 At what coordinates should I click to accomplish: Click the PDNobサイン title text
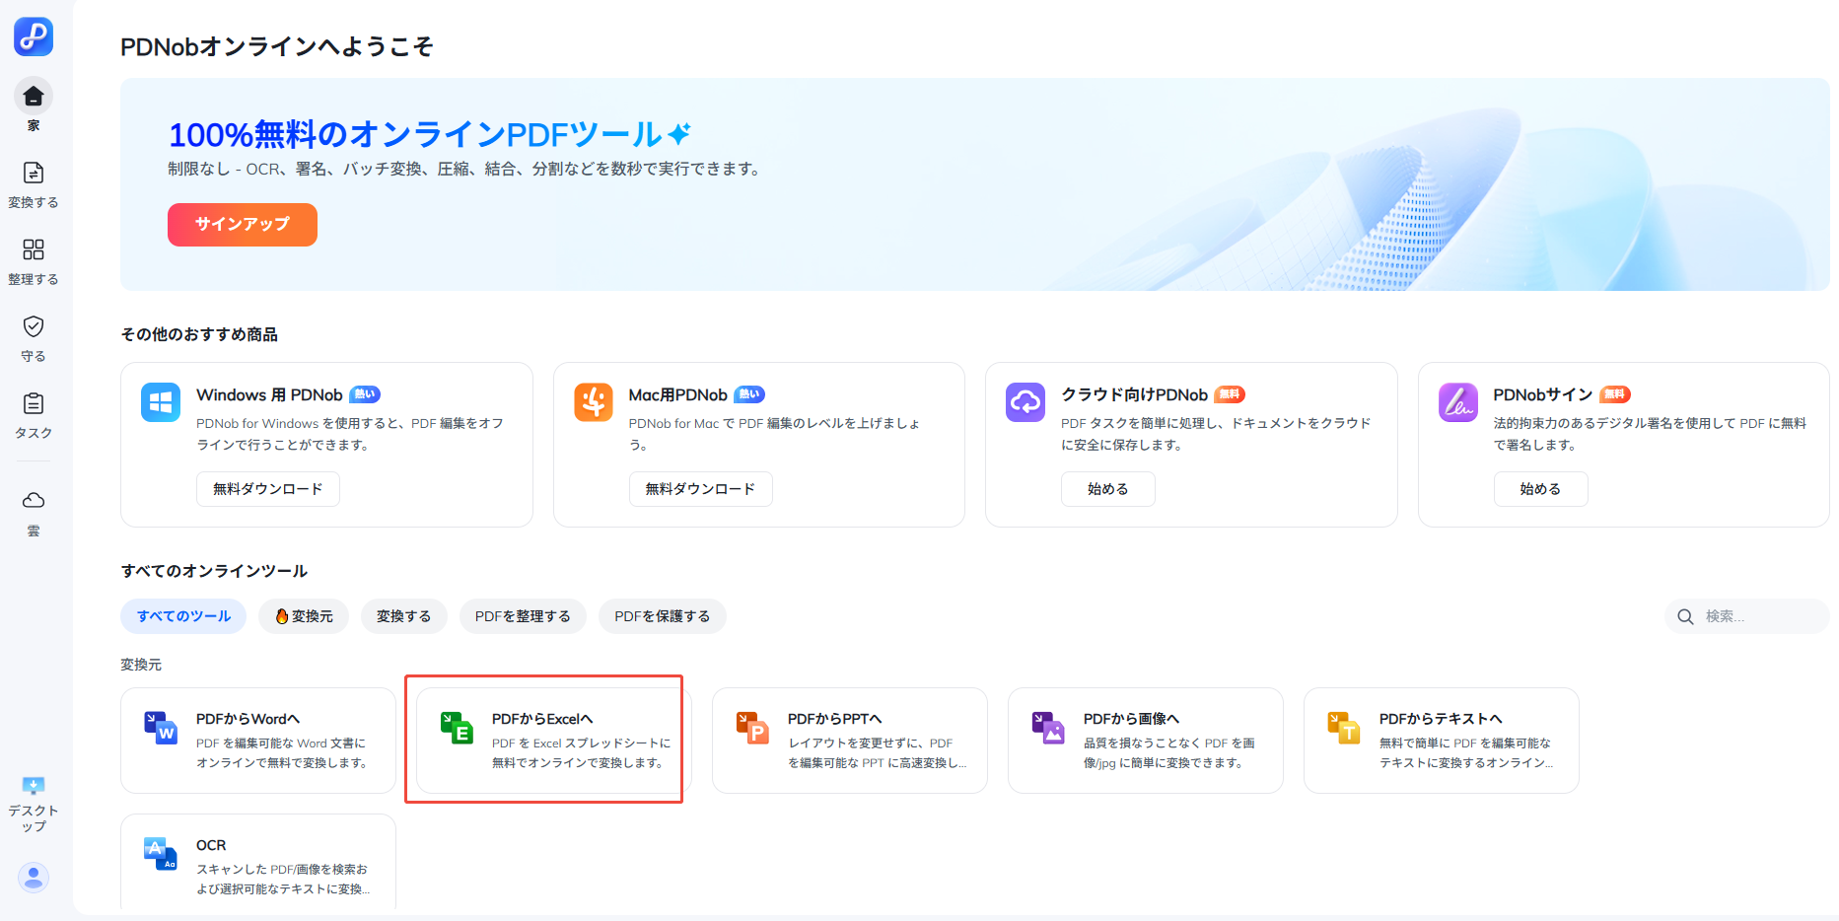(1543, 394)
